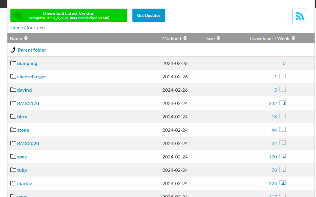Click the 18 downloads count for bitra
Screen dimensions: 316x197
274,117
